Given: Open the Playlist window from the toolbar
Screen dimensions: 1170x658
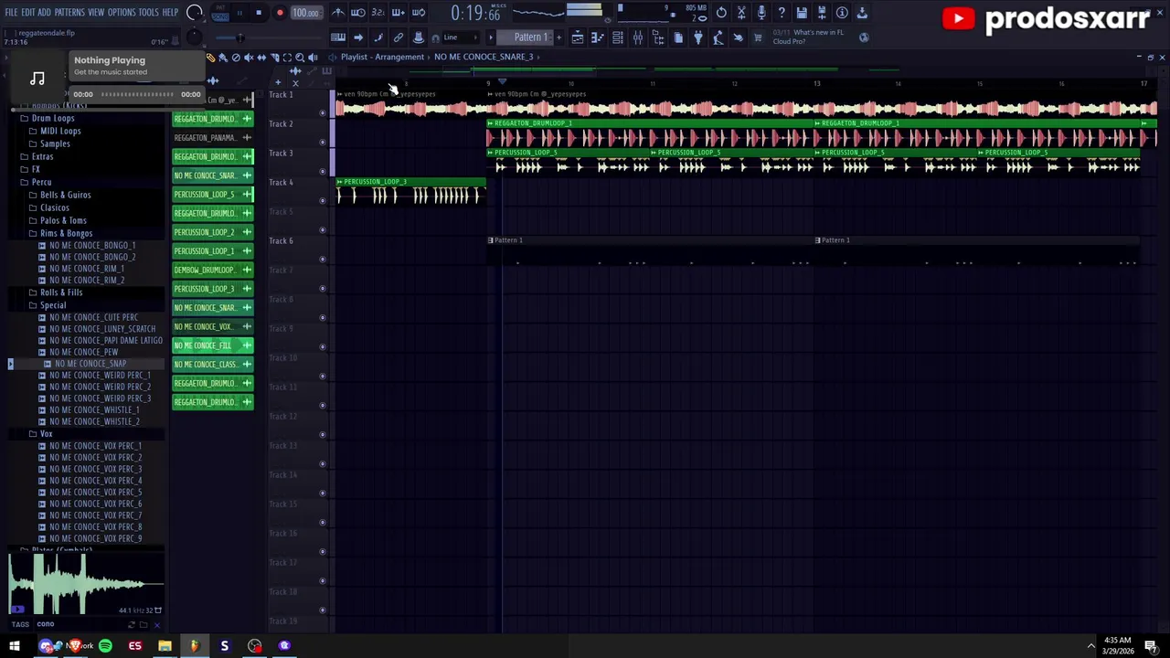Looking at the screenshot, I should [x=578, y=37].
